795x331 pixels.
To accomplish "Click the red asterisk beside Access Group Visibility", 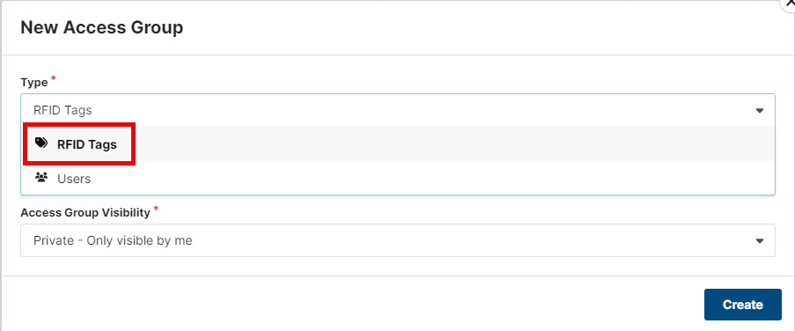I will [x=156, y=209].
